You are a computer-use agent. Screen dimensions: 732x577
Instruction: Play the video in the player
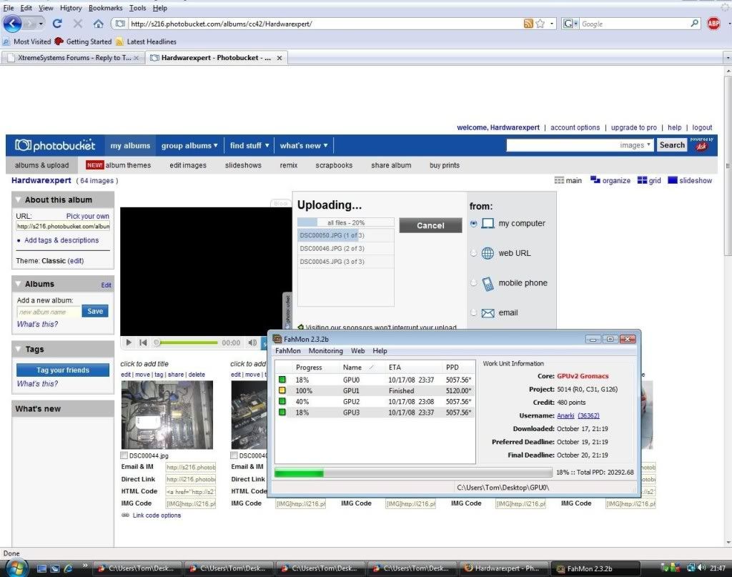(129, 342)
